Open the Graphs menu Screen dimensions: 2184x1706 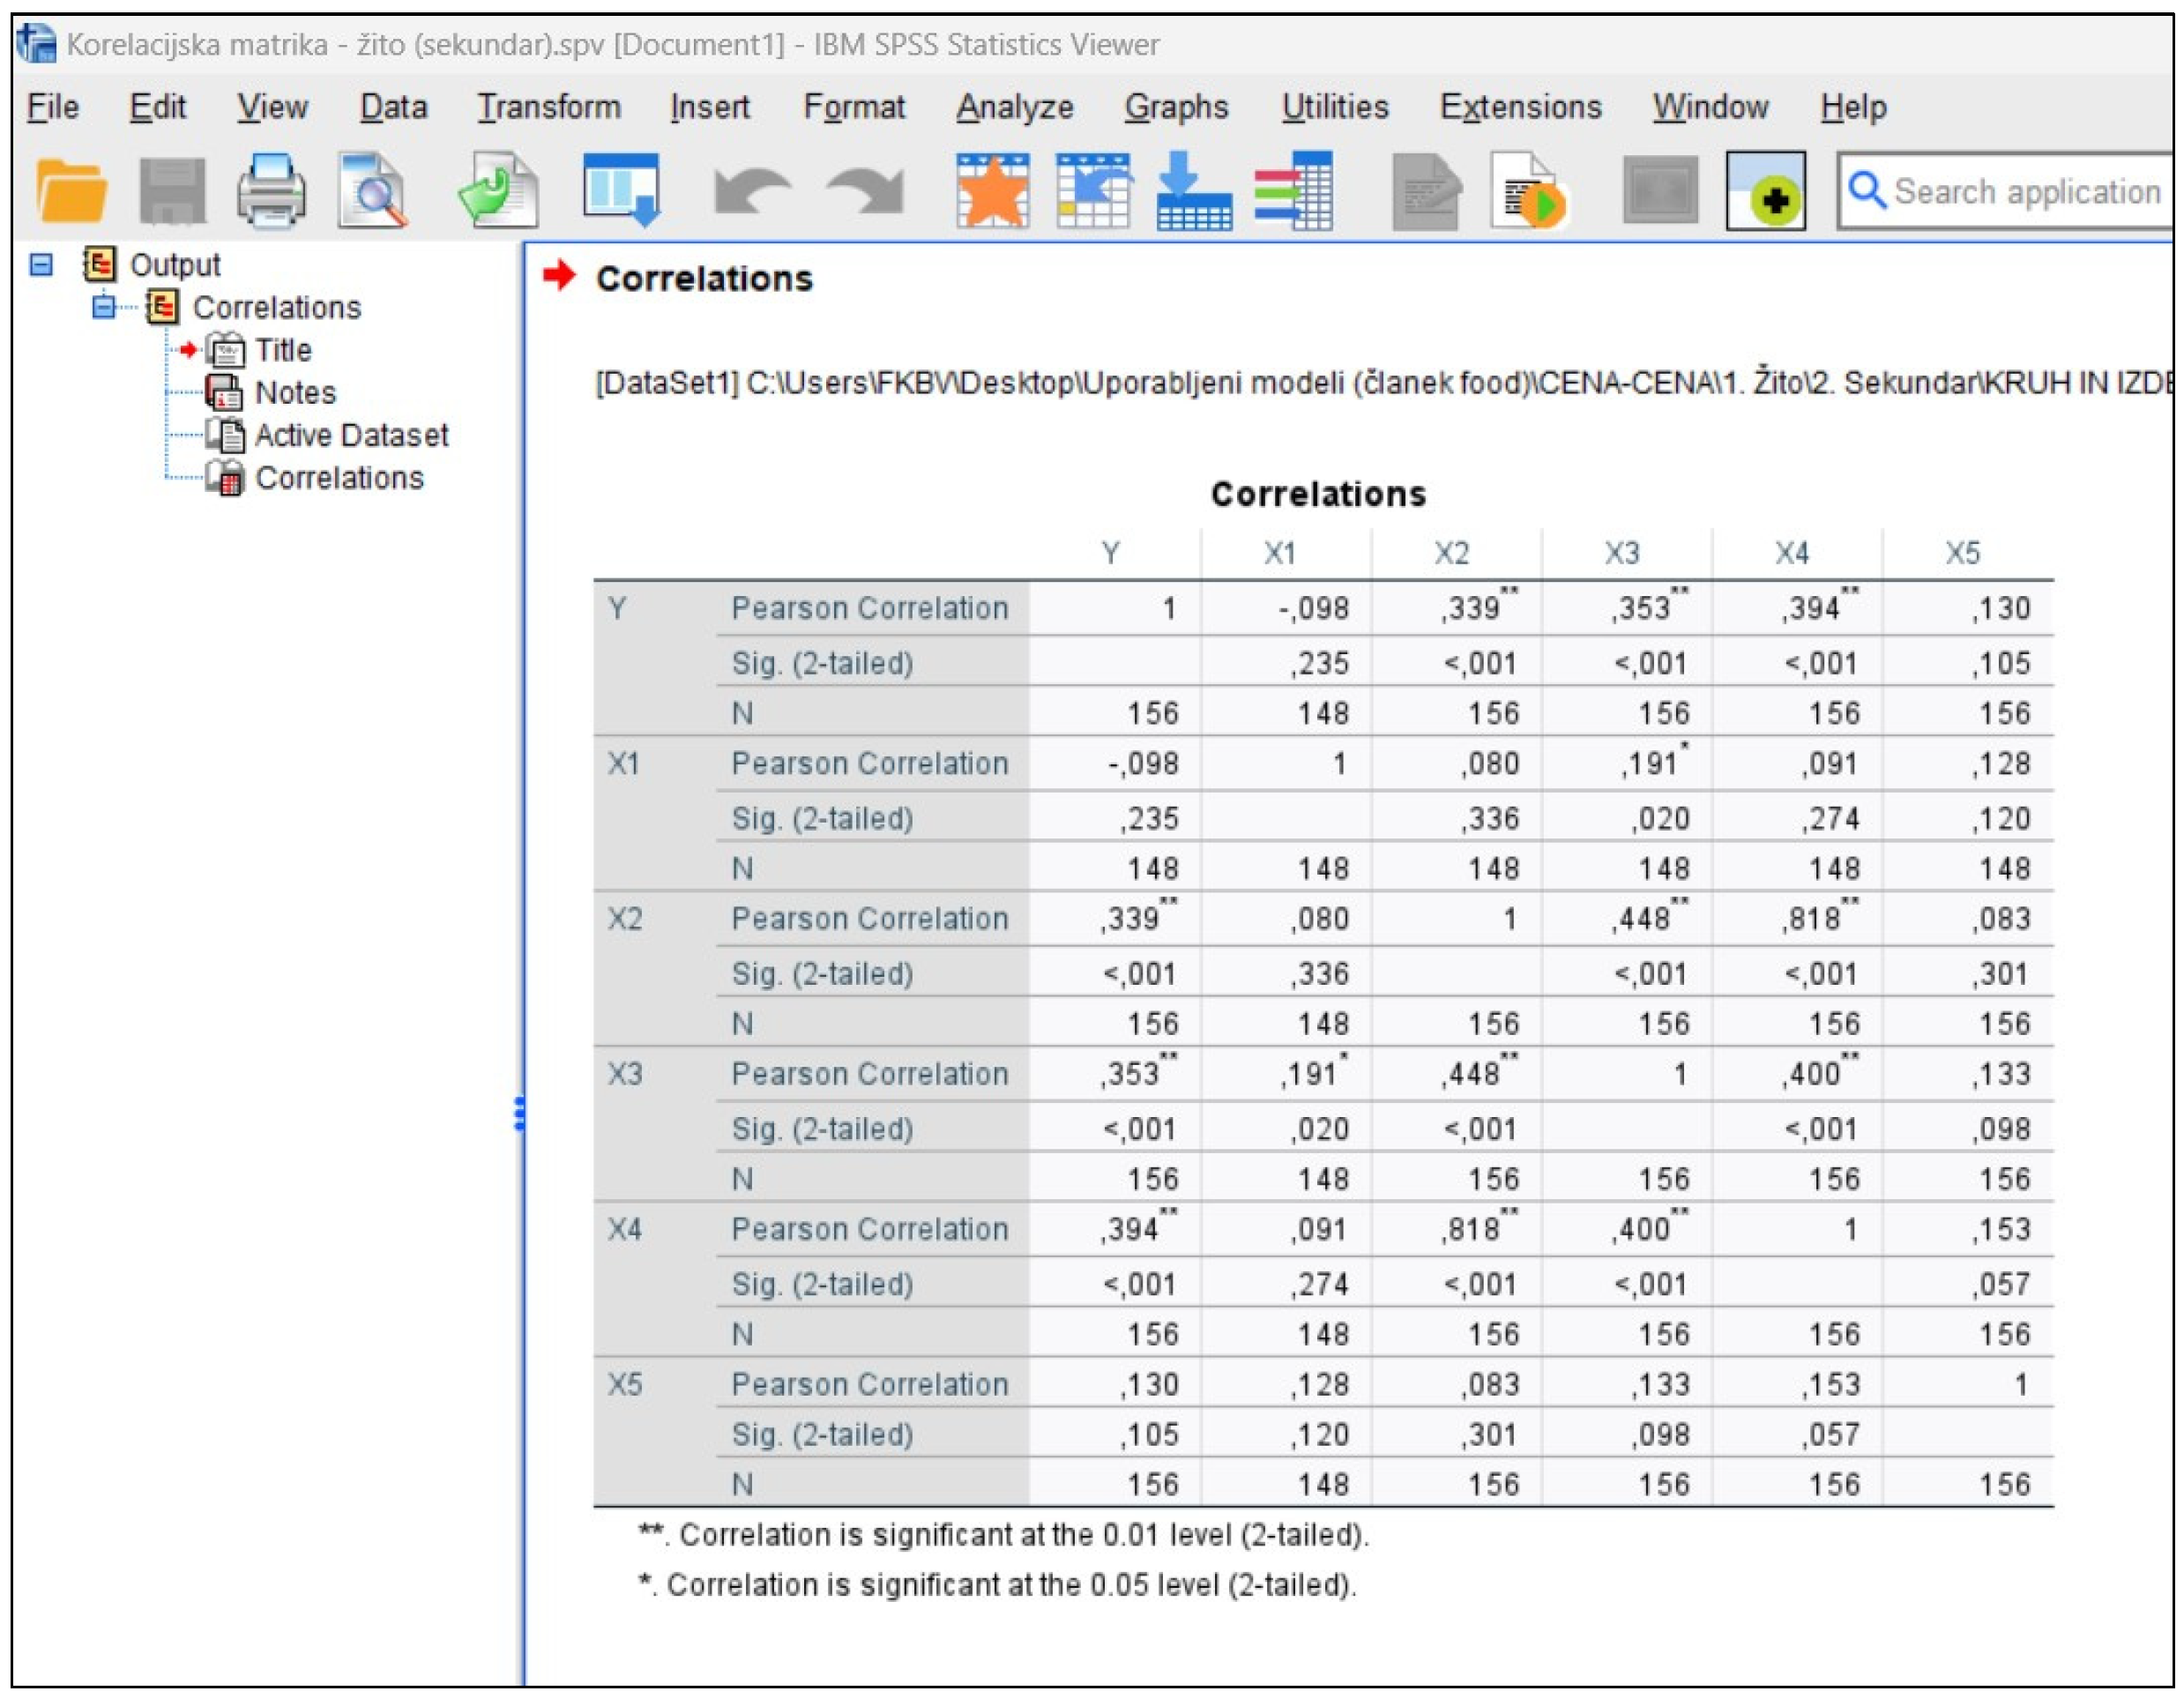coord(1176,107)
